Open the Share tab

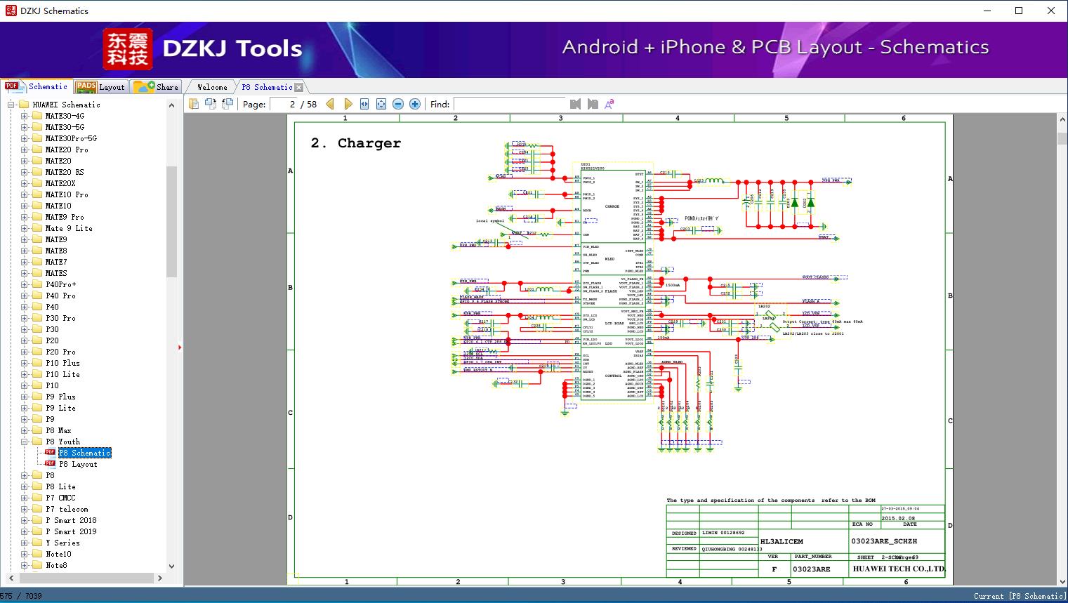[157, 87]
